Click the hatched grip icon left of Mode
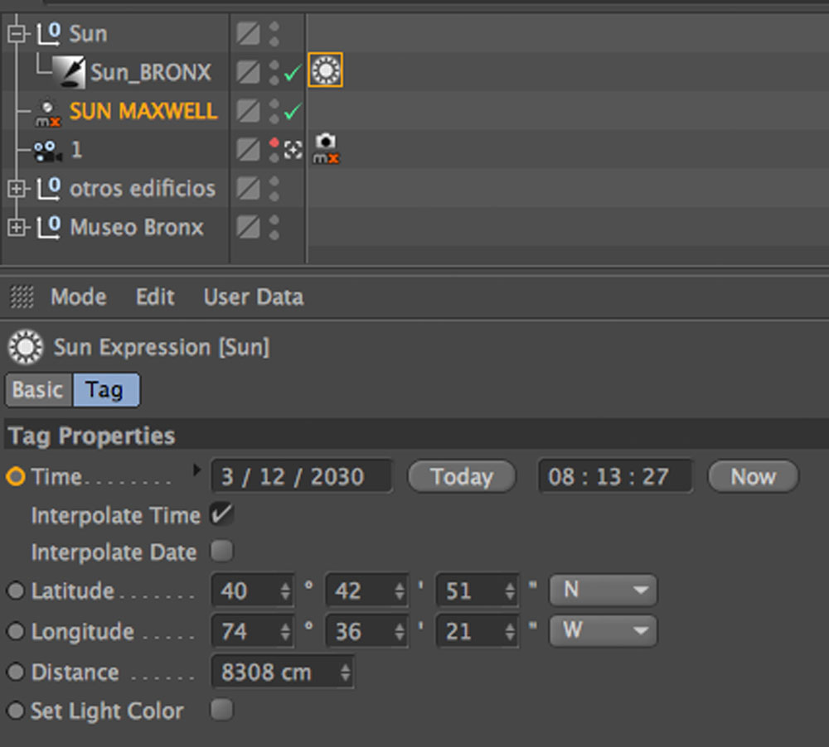The image size is (829, 747). [x=22, y=297]
